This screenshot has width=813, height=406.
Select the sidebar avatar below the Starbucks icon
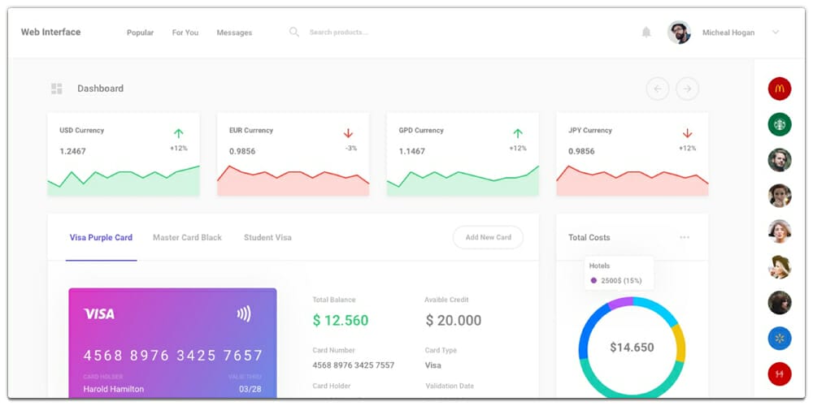(x=780, y=160)
